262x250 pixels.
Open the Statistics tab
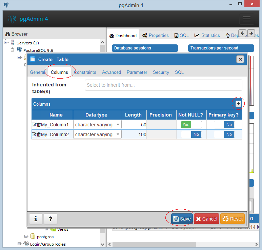point(207,36)
